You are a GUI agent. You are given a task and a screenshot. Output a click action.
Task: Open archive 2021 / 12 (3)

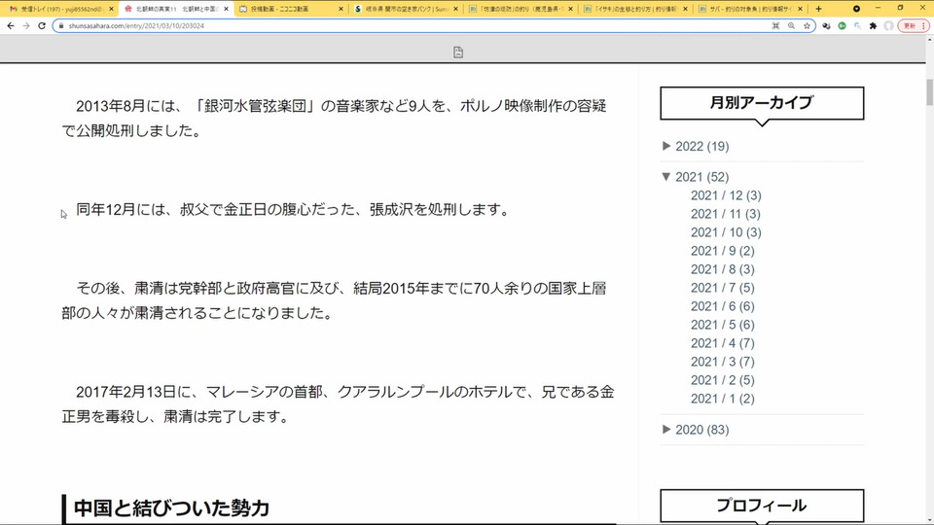click(x=726, y=195)
